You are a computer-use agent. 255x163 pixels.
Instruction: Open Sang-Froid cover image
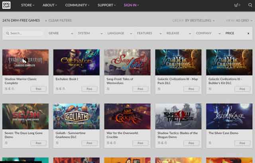tap(127, 62)
